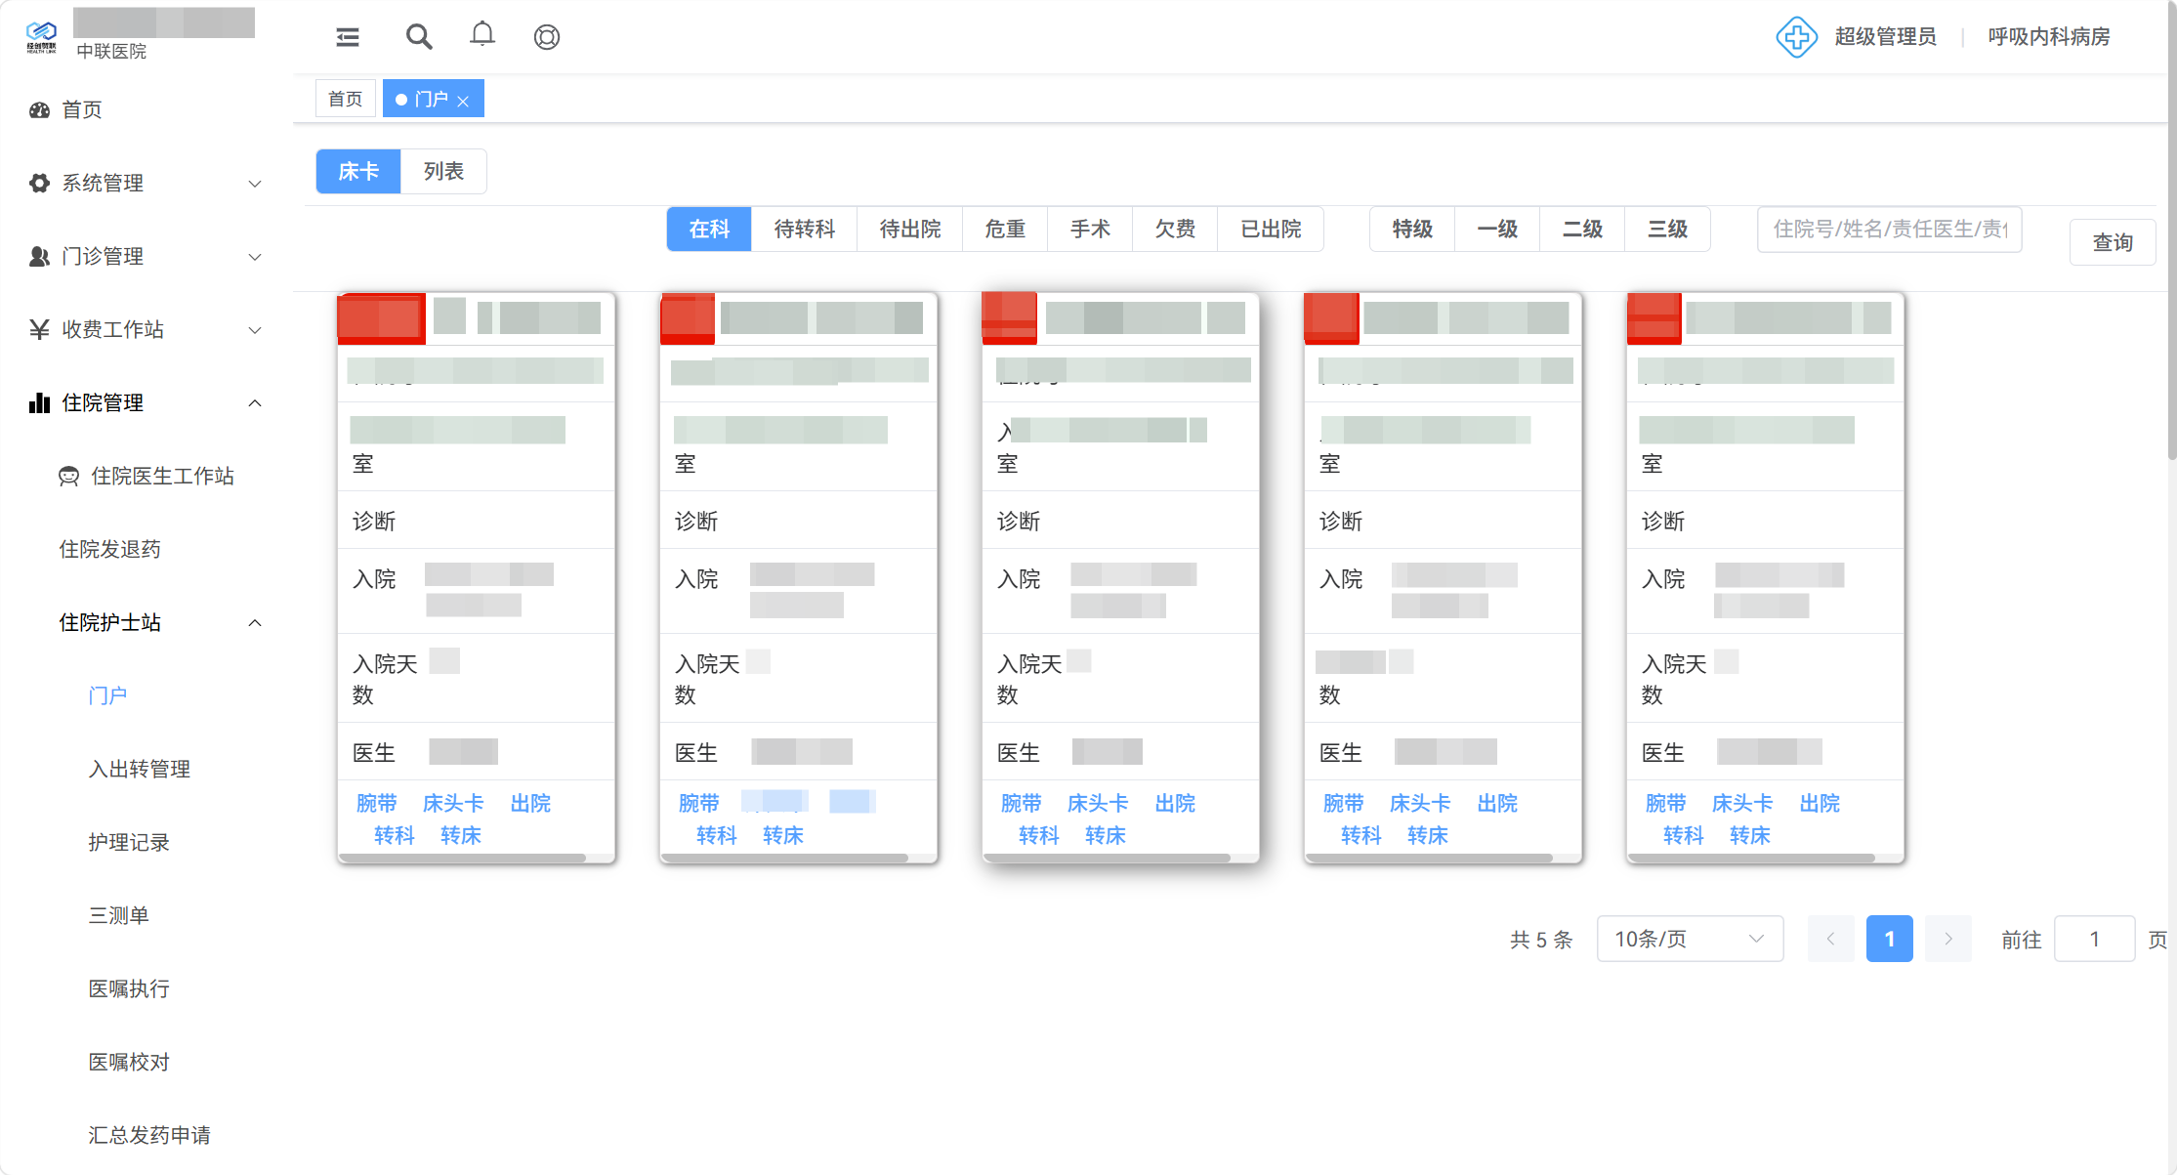2177x1175 pixels.
Task: Expand the 系统管理 menu chevron
Action: [255, 184]
